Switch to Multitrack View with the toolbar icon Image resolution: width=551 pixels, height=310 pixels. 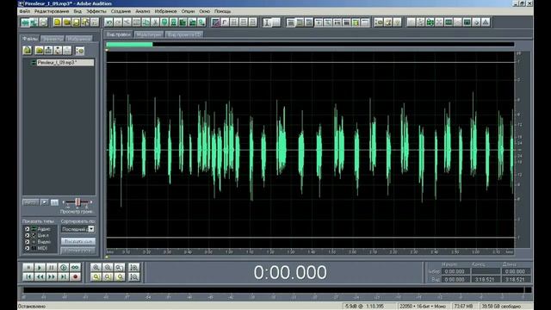coord(34,23)
